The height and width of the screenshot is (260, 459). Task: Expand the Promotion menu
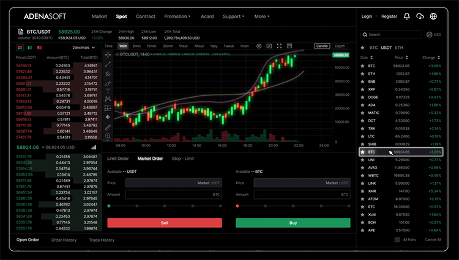click(178, 16)
